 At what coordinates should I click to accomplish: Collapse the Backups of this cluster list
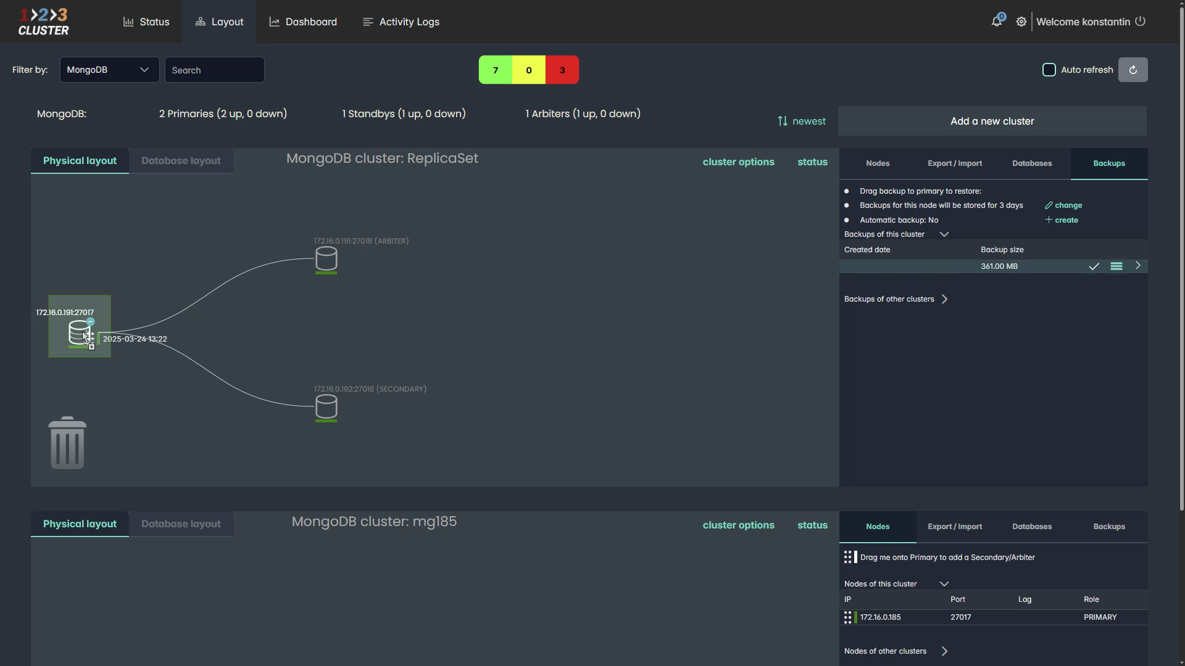944,234
